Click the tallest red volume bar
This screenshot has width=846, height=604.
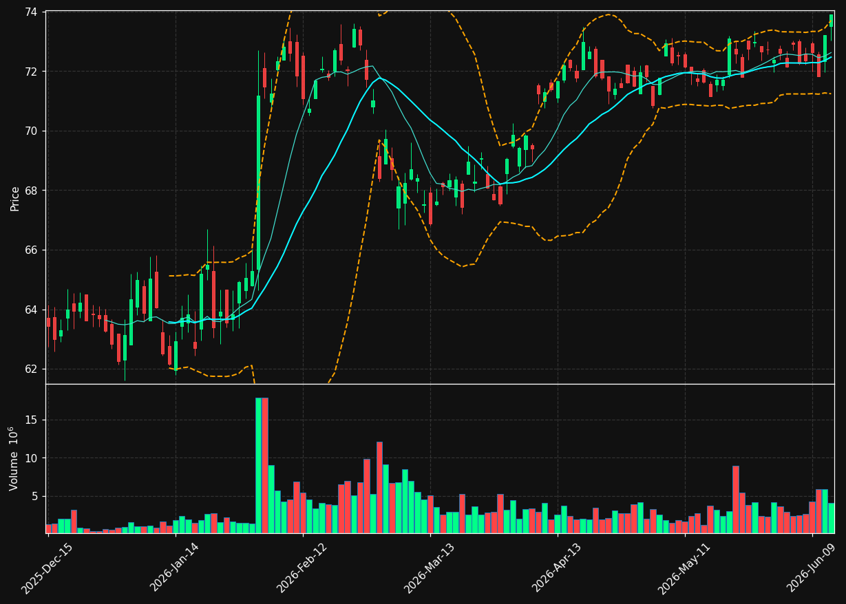click(265, 465)
